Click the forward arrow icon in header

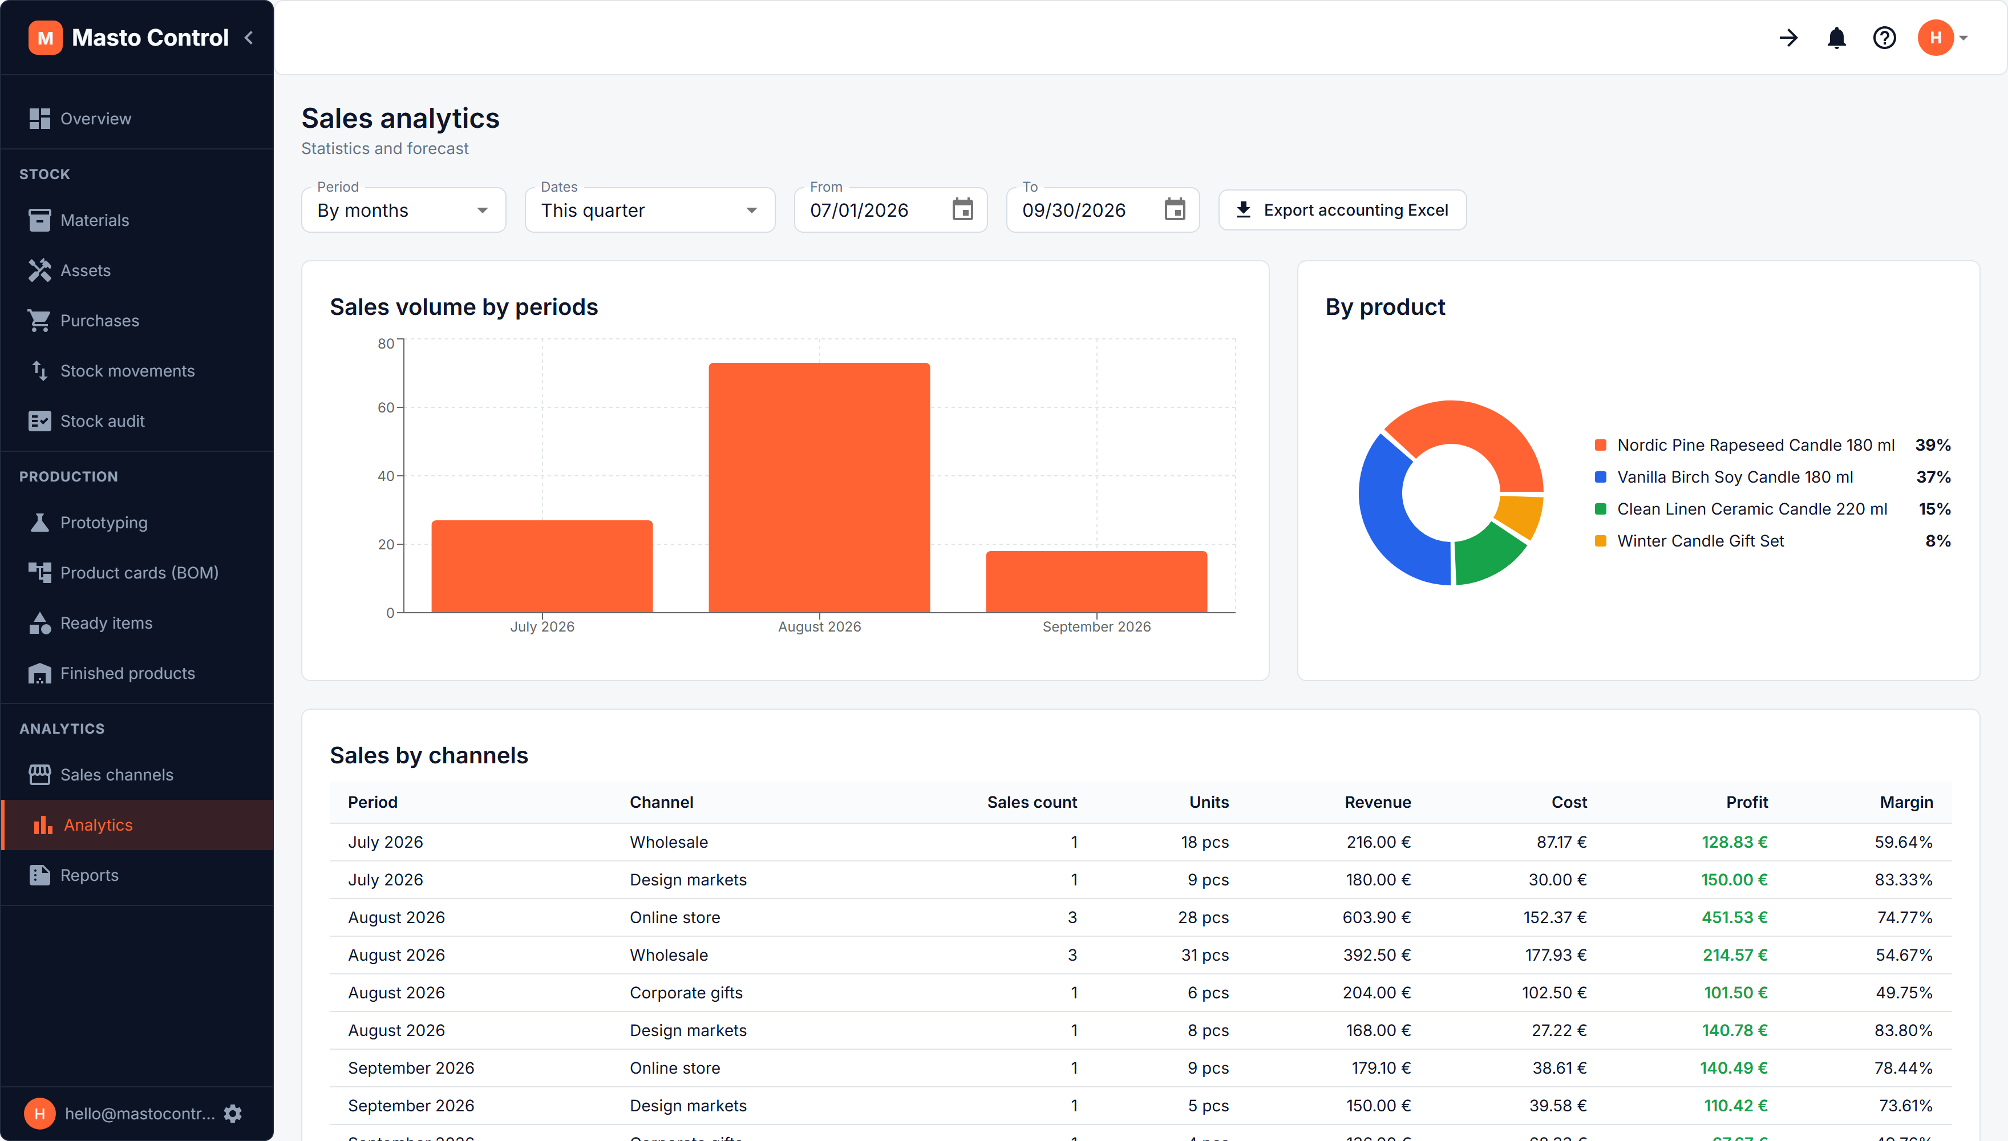[1788, 38]
